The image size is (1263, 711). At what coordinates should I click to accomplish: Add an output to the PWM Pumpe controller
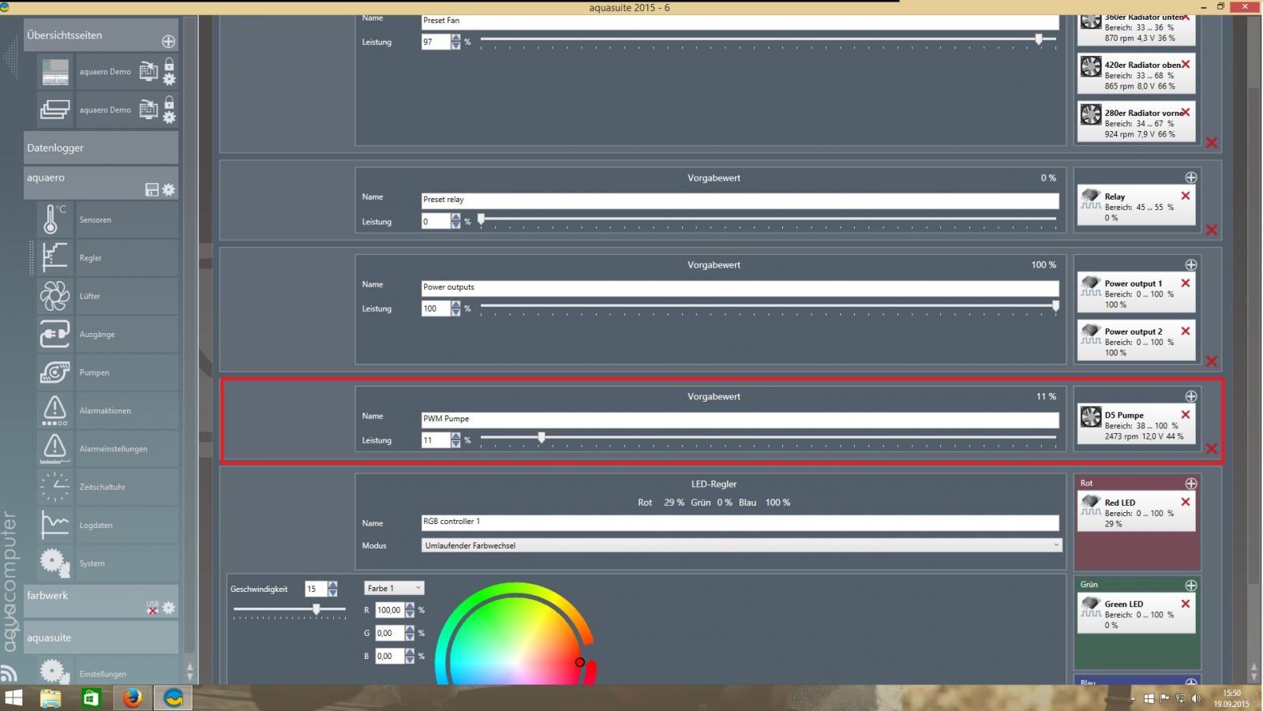[x=1191, y=396]
